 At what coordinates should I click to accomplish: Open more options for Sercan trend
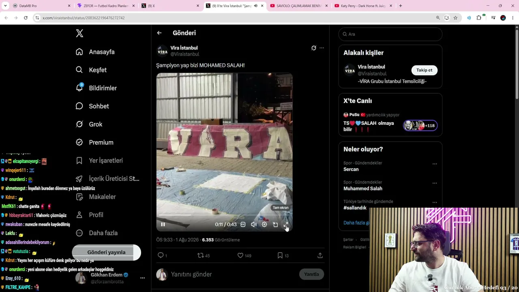pos(435,164)
